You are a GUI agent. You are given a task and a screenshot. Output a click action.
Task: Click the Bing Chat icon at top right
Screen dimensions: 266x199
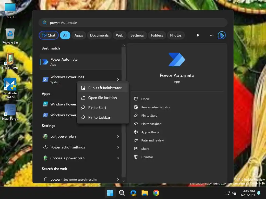(x=222, y=35)
